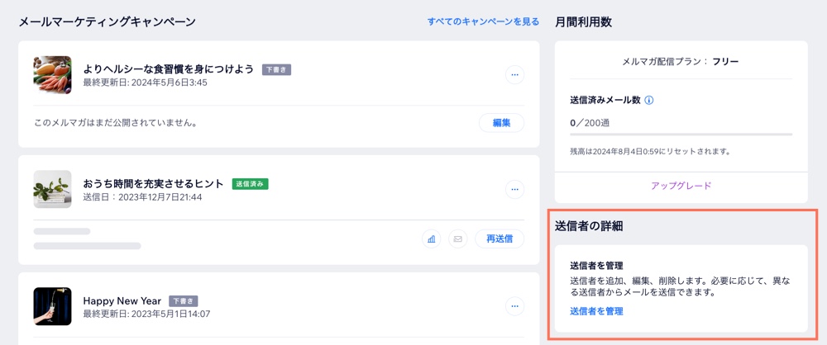Click the 送信者の詳細 heading
The image size is (827, 345).
[x=589, y=226]
